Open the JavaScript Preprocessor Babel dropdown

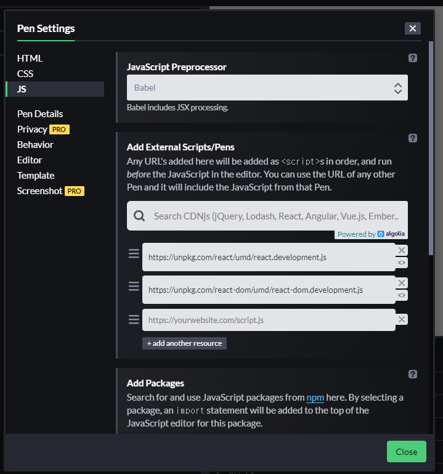click(x=267, y=88)
